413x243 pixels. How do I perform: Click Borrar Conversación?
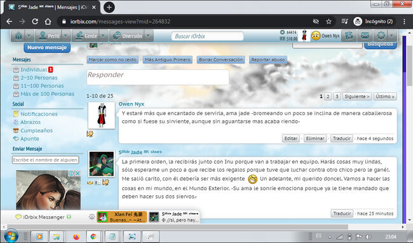point(220,60)
